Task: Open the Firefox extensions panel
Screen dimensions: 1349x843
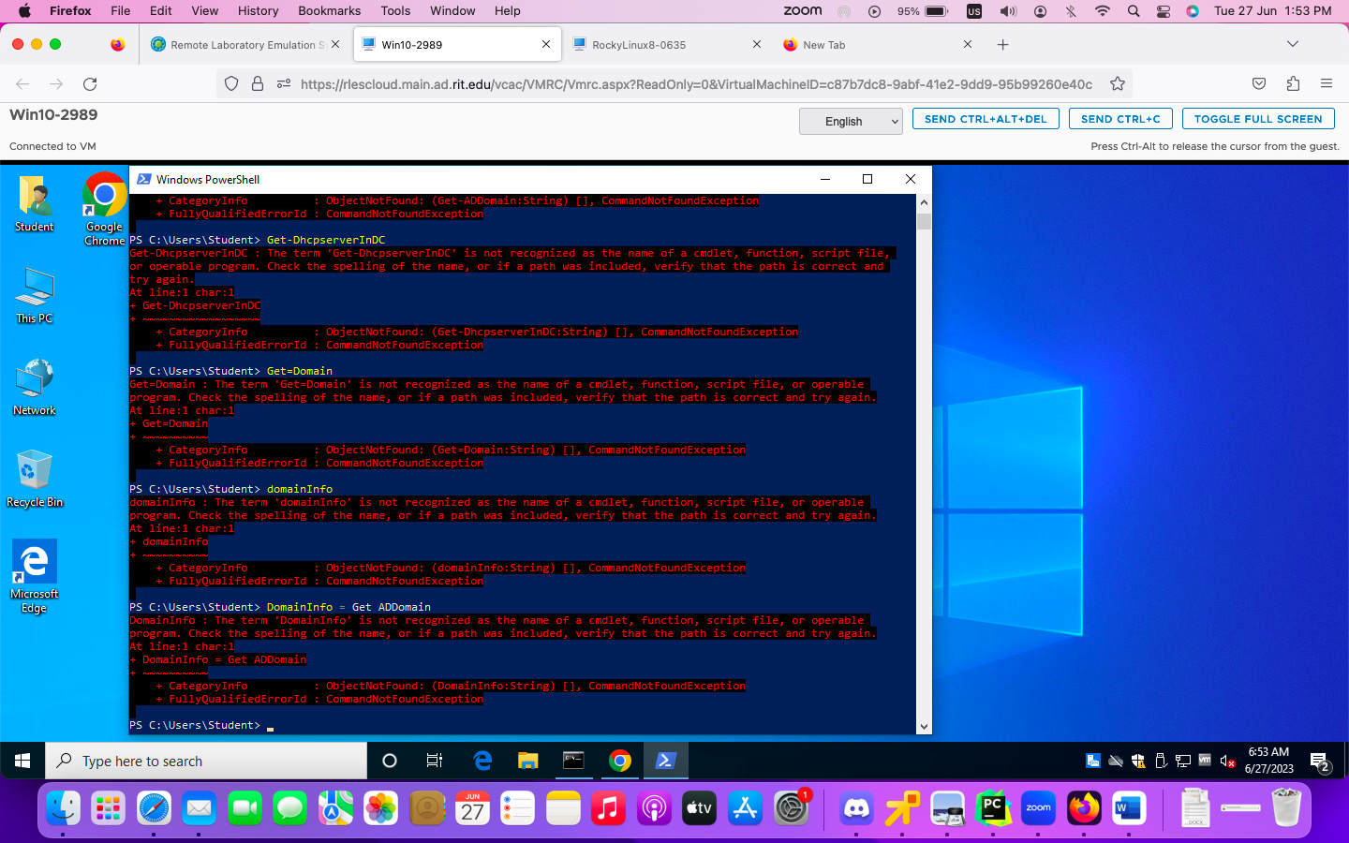Action: [1293, 84]
